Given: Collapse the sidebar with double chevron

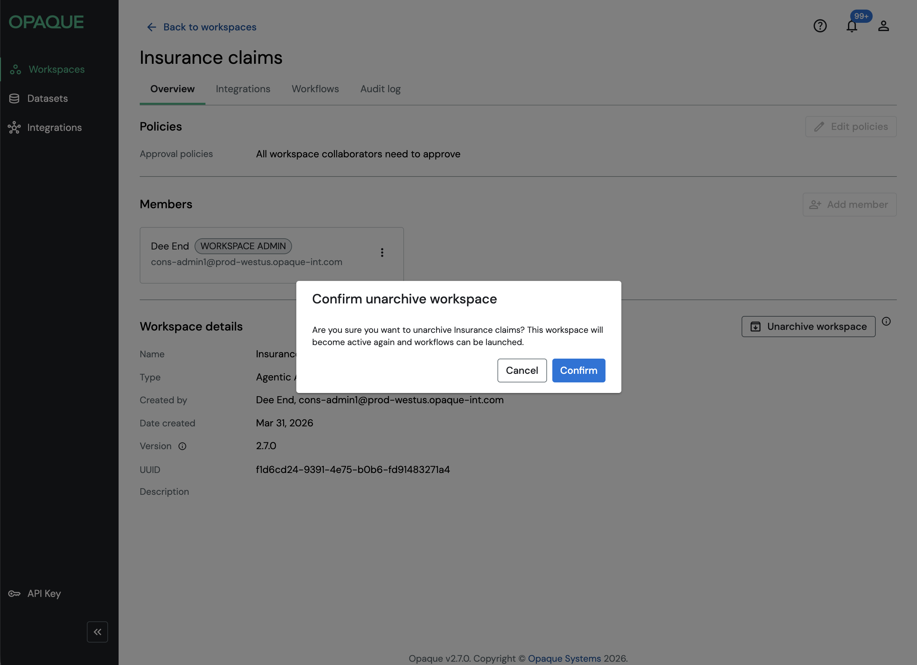Looking at the screenshot, I should (x=97, y=632).
